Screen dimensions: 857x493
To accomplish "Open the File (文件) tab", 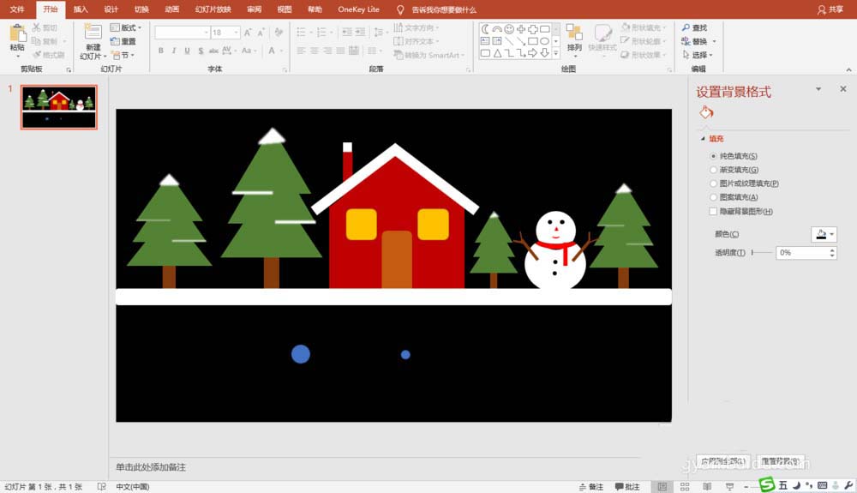I will (17, 9).
